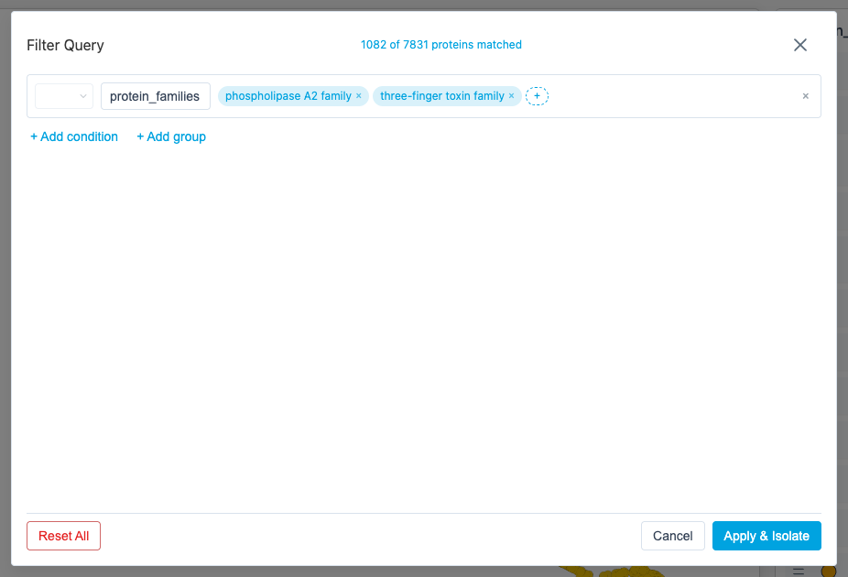Remove the three-finger toxin family tag
The height and width of the screenshot is (577, 848).
(x=511, y=96)
